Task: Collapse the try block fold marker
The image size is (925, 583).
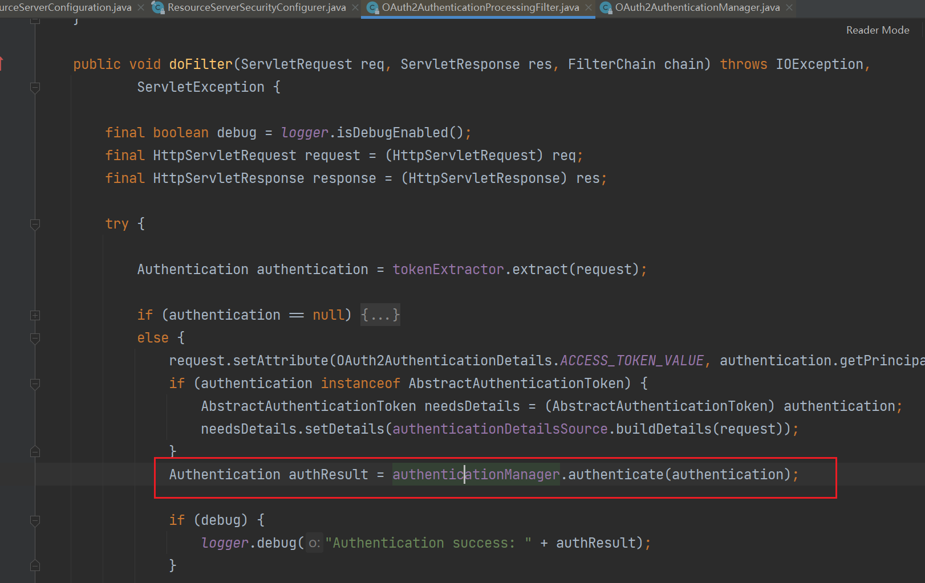Action: [x=35, y=224]
